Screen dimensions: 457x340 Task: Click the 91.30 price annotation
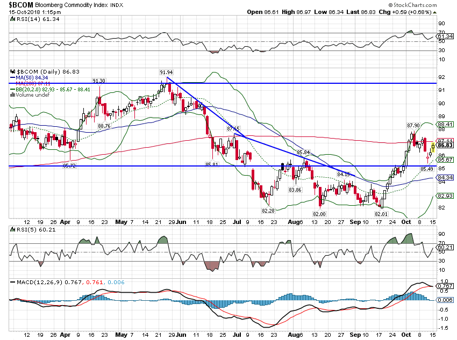(99, 81)
